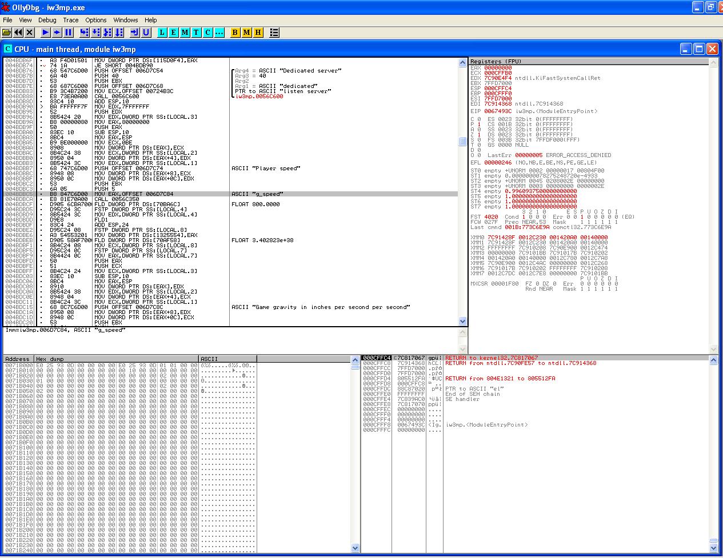The height and width of the screenshot is (558, 723).
Task: Open Memory map with the cyan M icon
Action: click(185, 33)
